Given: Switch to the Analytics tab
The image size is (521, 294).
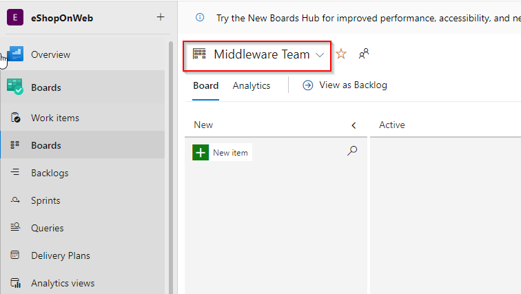Looking at the screenshot, I should pos(252,85).
